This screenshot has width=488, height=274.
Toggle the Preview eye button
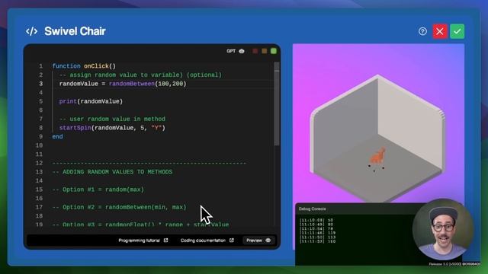point(258,241)
